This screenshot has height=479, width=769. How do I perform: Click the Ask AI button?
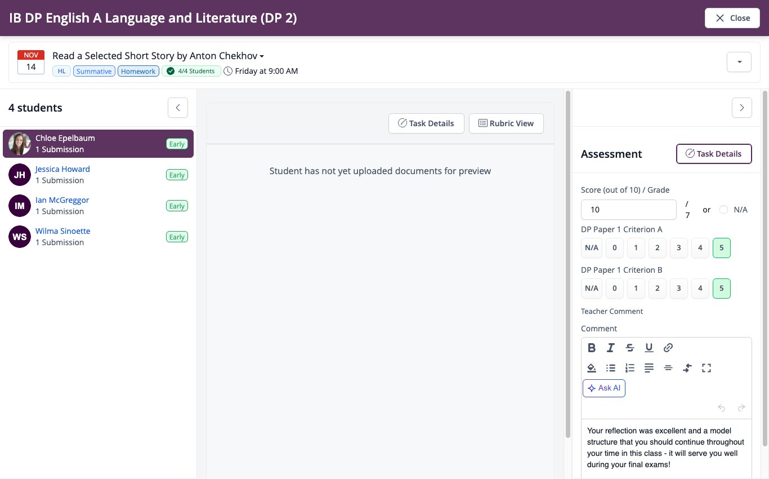point(604,388)
